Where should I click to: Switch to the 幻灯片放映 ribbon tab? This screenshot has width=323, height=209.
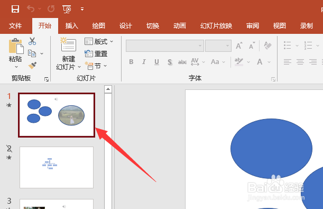(x=216, y=26)
